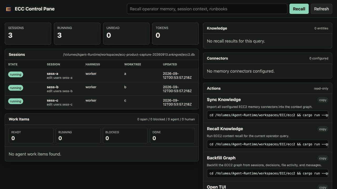Click the SESSIONS stat card
The image size is (337, 189).
[x=28, y=34]
